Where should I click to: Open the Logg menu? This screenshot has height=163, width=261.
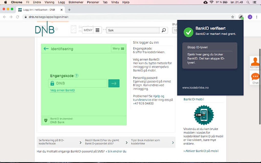(x=61, y=2)
